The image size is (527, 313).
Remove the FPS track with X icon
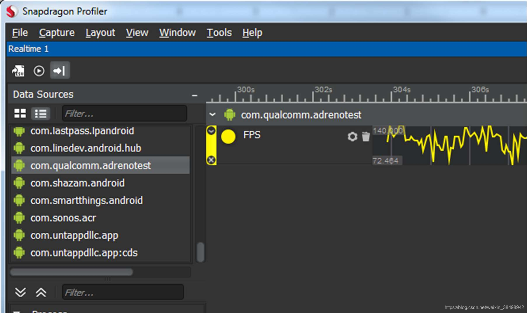211,160
